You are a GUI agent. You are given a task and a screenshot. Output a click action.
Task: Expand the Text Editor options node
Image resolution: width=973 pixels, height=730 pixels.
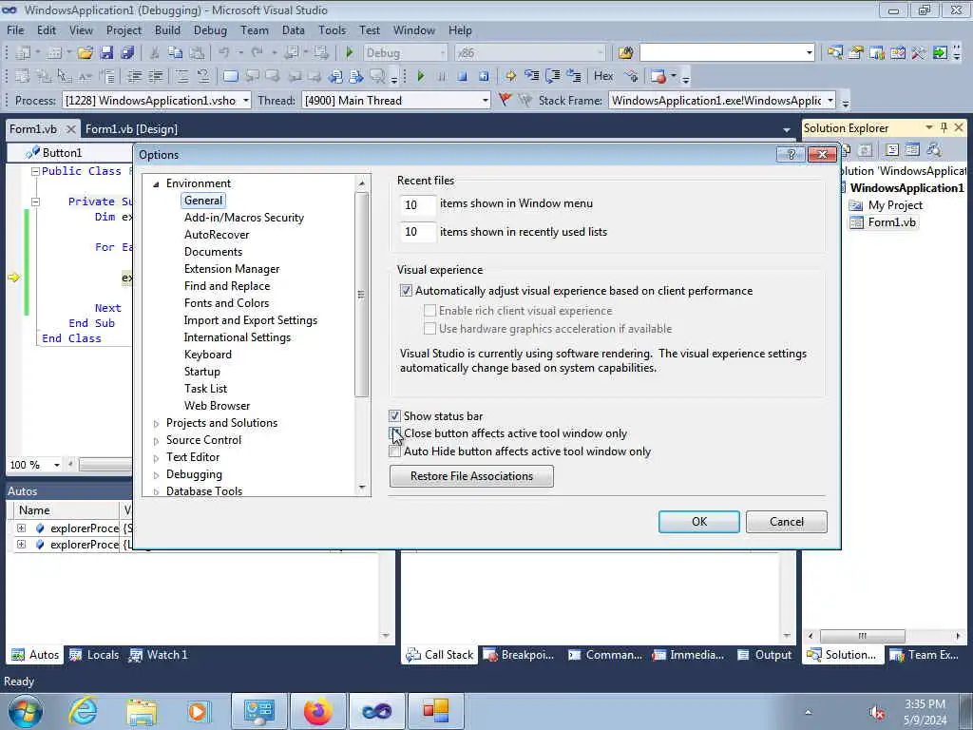pos(156,457)
